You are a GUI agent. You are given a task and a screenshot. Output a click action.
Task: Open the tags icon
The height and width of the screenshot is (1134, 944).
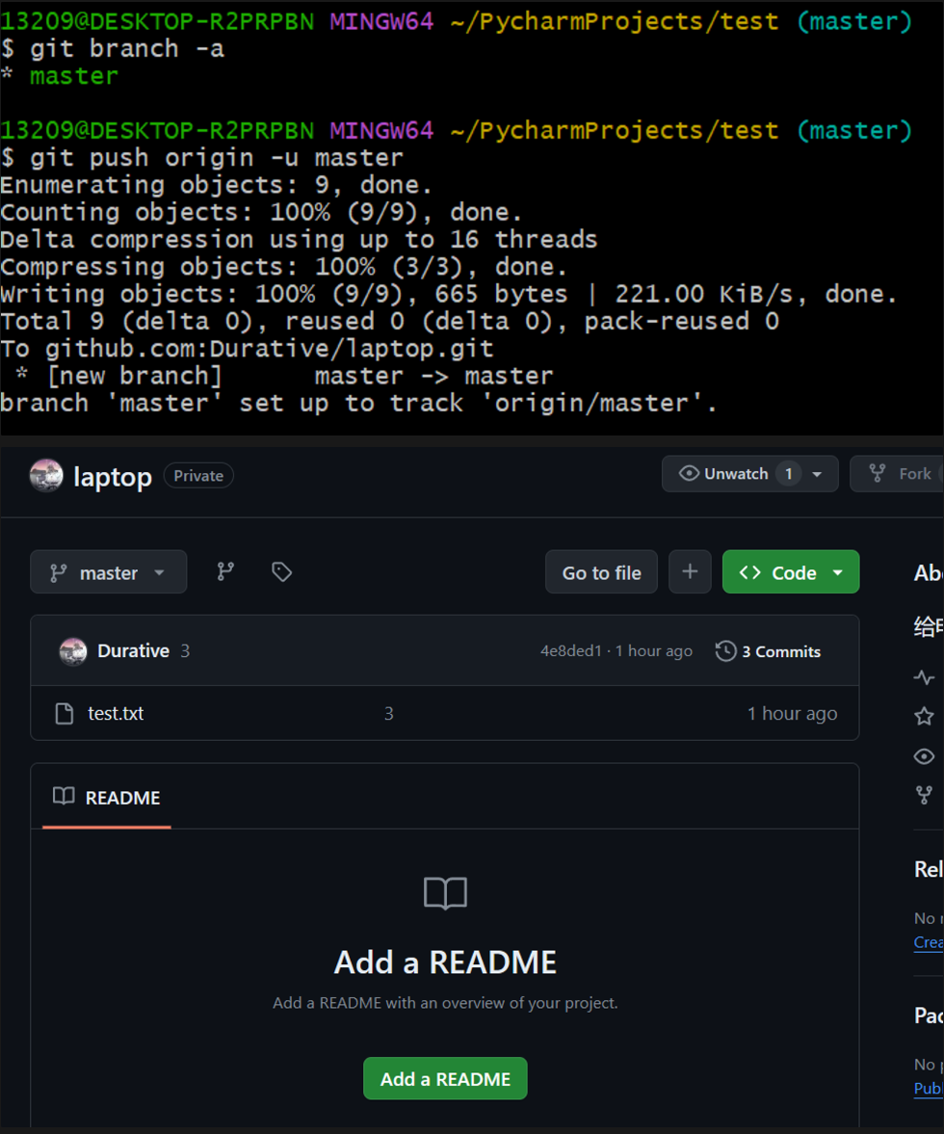click(x=281, y=572)
